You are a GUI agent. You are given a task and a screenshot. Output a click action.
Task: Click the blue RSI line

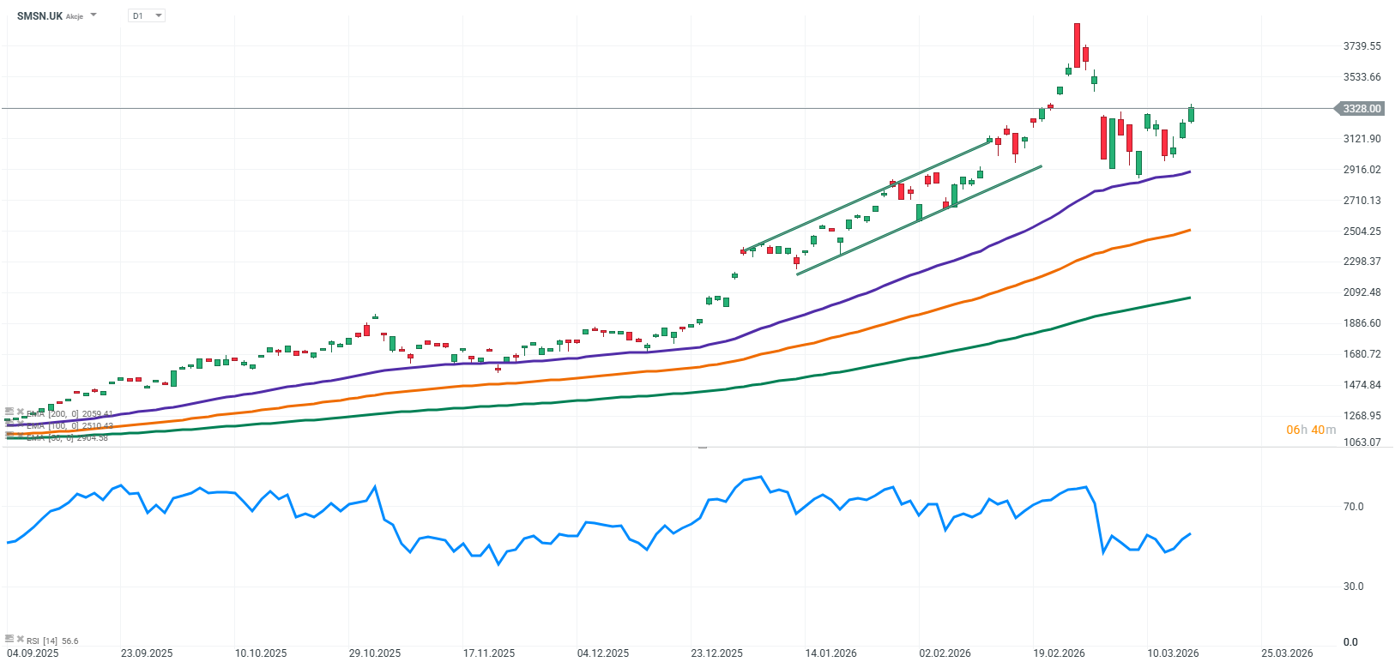coord(601,524)
